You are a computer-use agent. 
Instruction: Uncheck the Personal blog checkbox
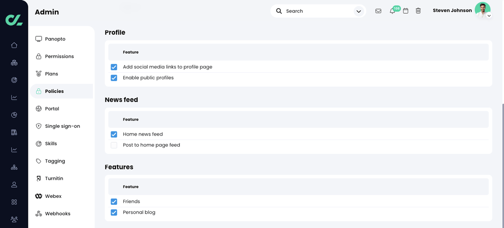[114, 212]
